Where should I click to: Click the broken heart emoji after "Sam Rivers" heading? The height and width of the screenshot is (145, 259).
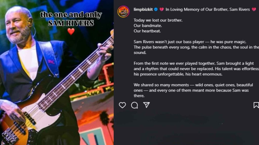[x=254, y=10]
